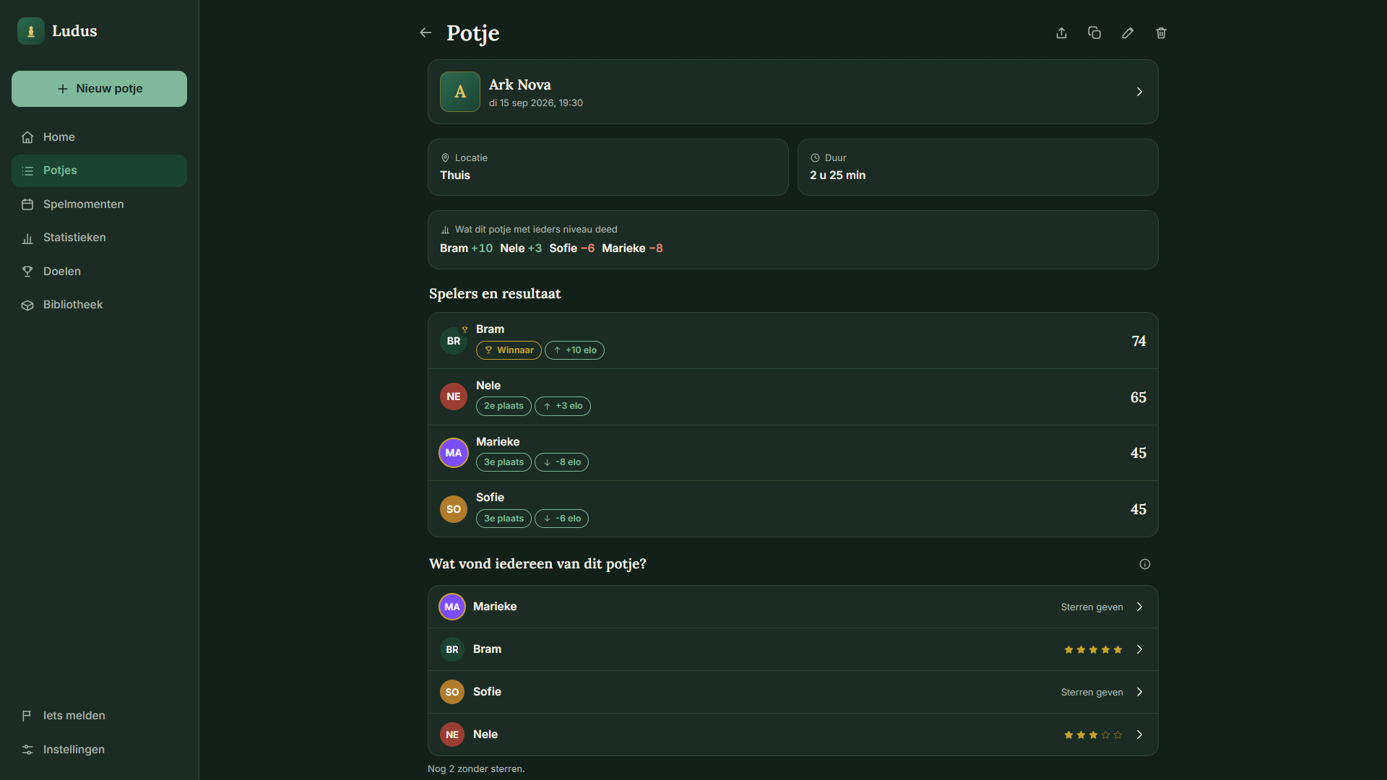The image size is (1387, 780).
Task: Click the 'Winnaar' badge on Bram
Action: (x=509, y=350)
